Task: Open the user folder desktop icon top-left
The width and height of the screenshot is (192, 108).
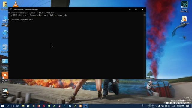Action: (5, 6)
